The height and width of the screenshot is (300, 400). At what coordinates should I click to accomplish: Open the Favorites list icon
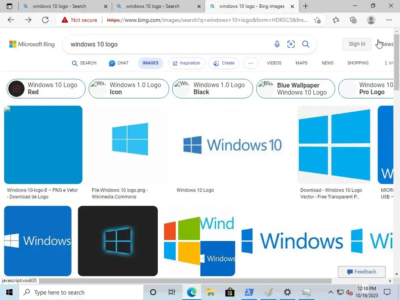pyautogui.click(x=336, y=20)
